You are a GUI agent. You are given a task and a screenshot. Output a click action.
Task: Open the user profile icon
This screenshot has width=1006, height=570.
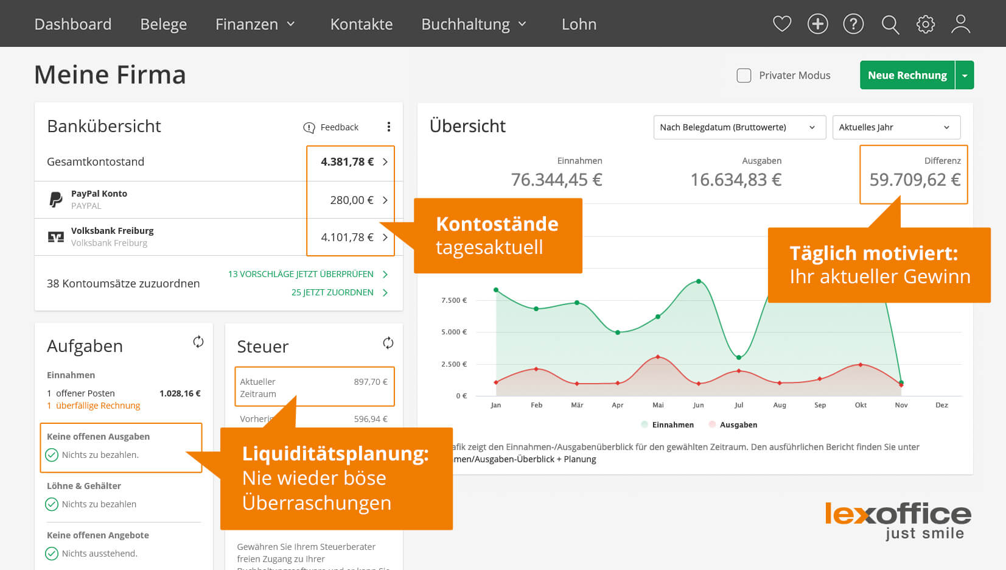click(x=961, y=24)
